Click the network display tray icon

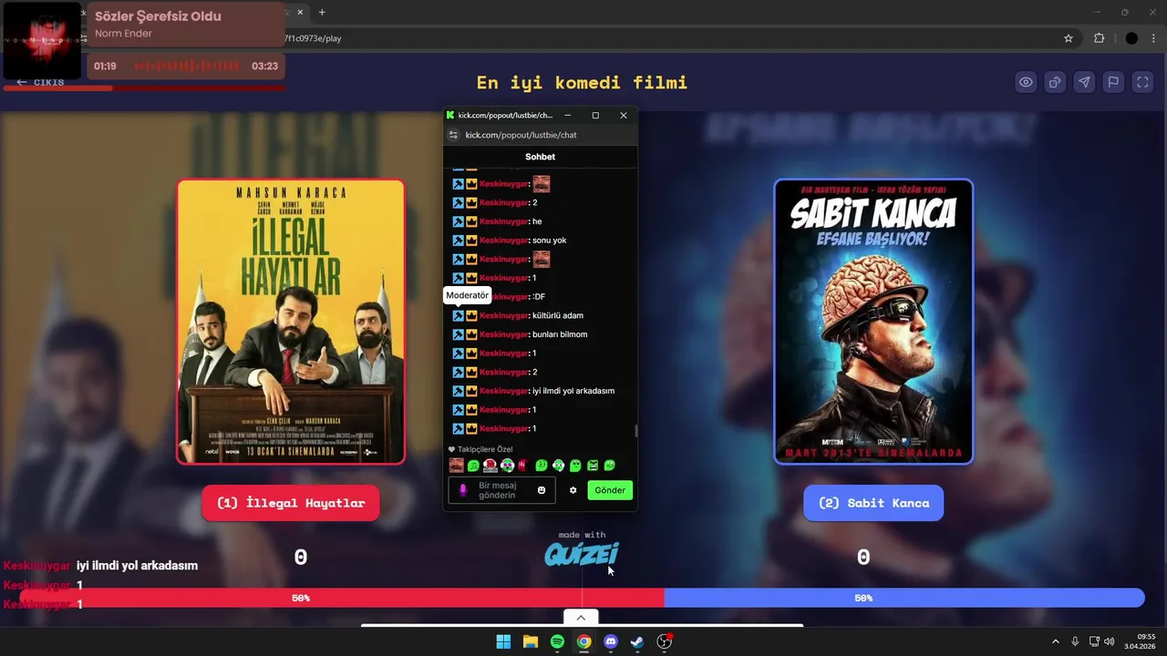1094,641
